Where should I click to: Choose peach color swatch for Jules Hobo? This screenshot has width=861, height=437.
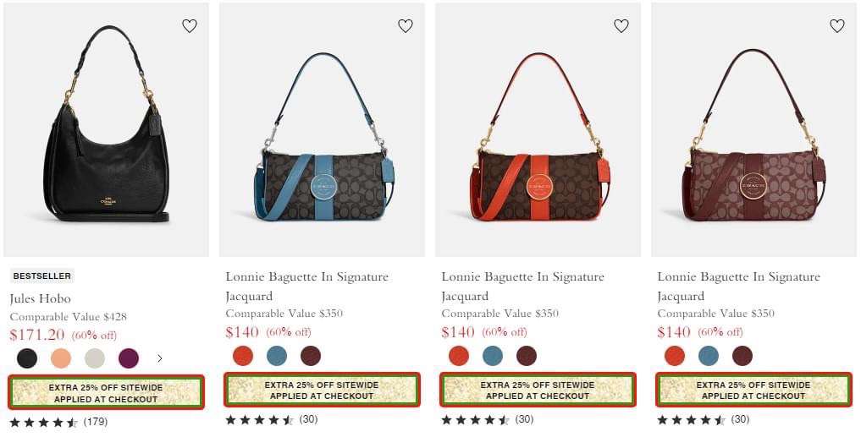tap(61, 358)
